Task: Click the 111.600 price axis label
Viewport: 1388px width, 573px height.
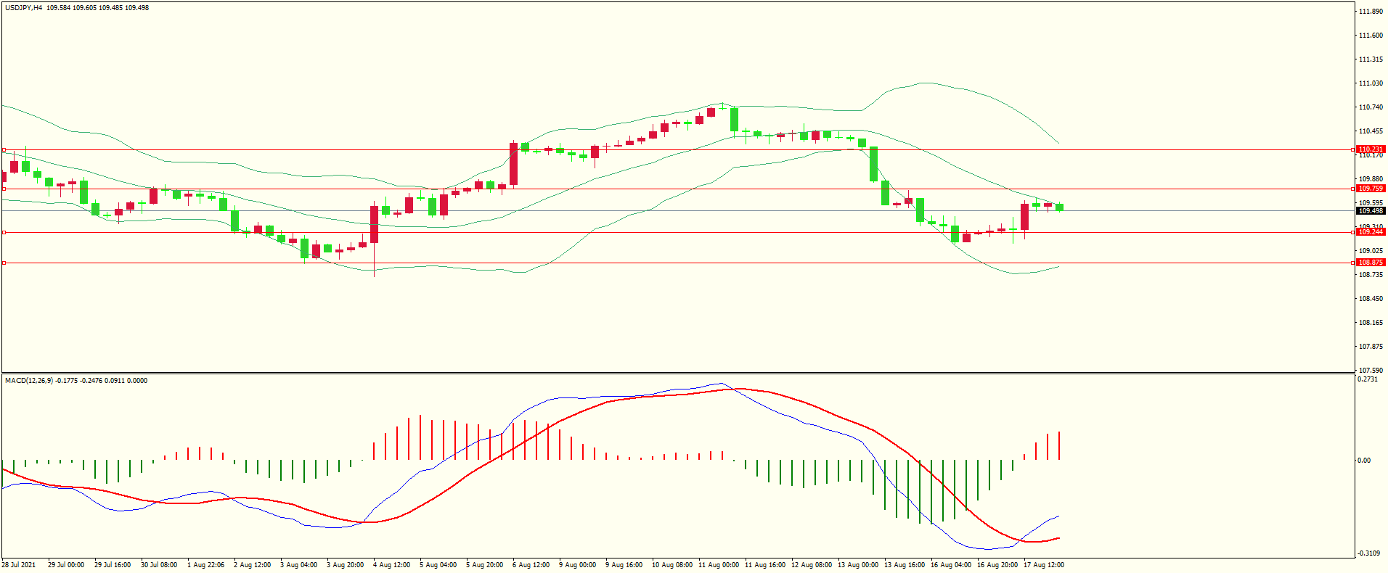Action: click(x=1371, y=36)
